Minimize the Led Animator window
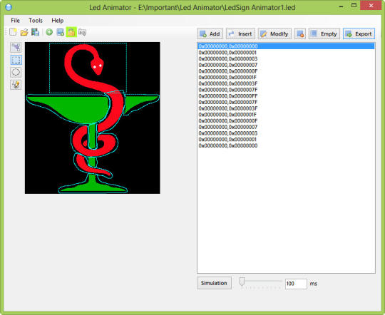Image resolution: width=385 pixels, height=315 pixels. (341, 6)
